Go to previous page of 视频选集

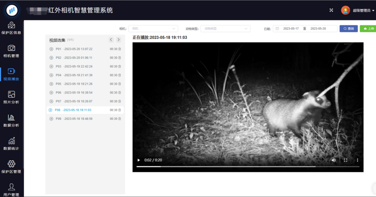111,39
